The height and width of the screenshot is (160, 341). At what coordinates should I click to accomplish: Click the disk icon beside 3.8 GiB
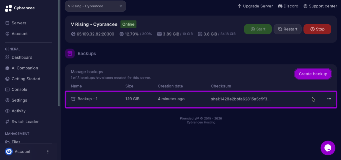pos(200,34)
